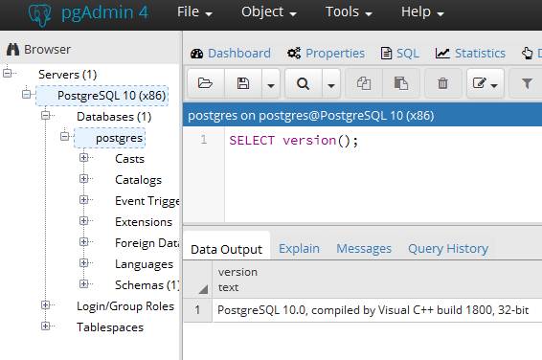Expand the Languages node
Image resolution: width=542 pixels, height=360 pixels.
coord(84,263)
